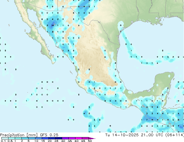Click the "Precipitation" title word
Image resolution: width=184 pixels, height=142 pixels.
(12, 135)
